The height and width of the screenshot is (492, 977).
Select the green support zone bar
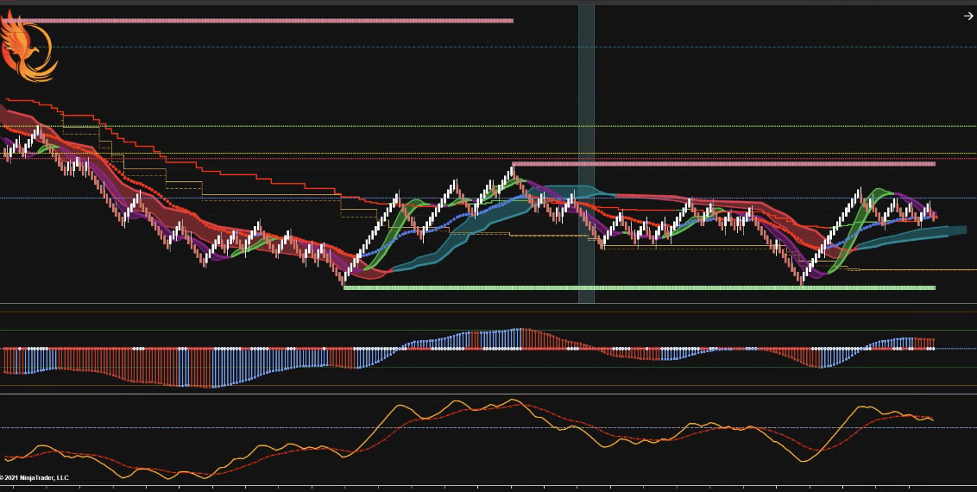click(x=639, y=287)
